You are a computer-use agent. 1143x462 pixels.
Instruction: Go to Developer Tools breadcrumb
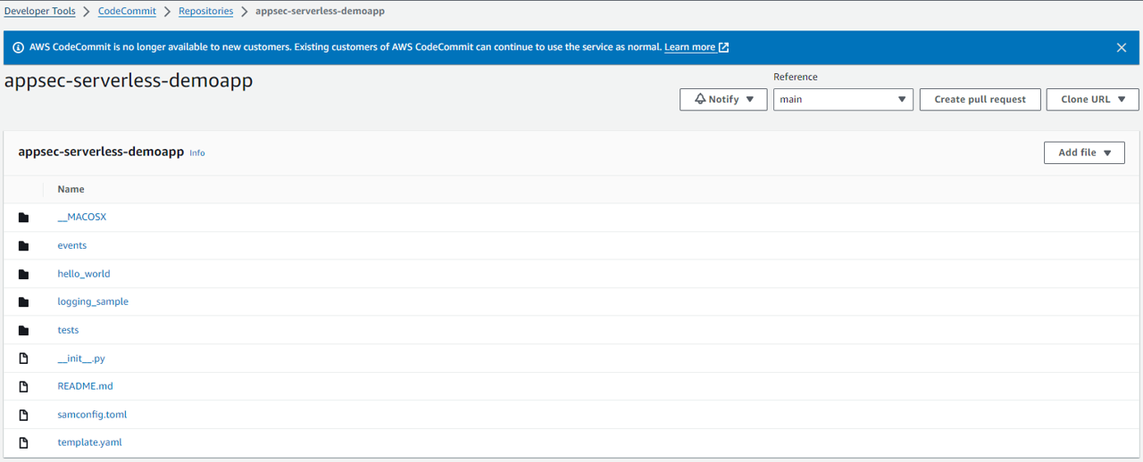coord(39,12)
